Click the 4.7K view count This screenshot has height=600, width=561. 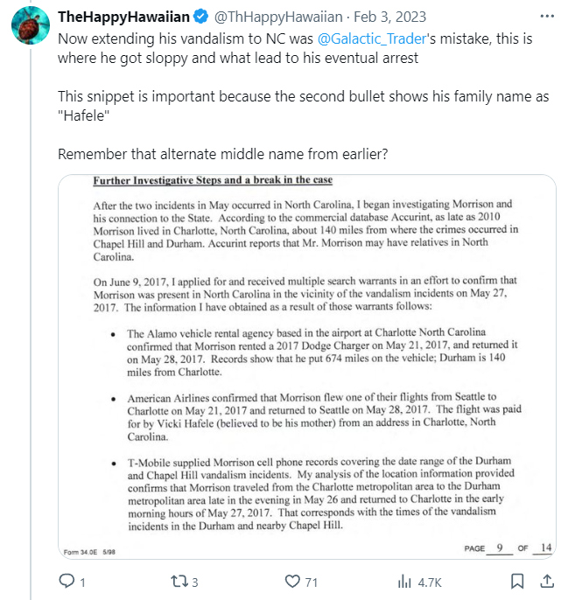click(x=428, y=582)
